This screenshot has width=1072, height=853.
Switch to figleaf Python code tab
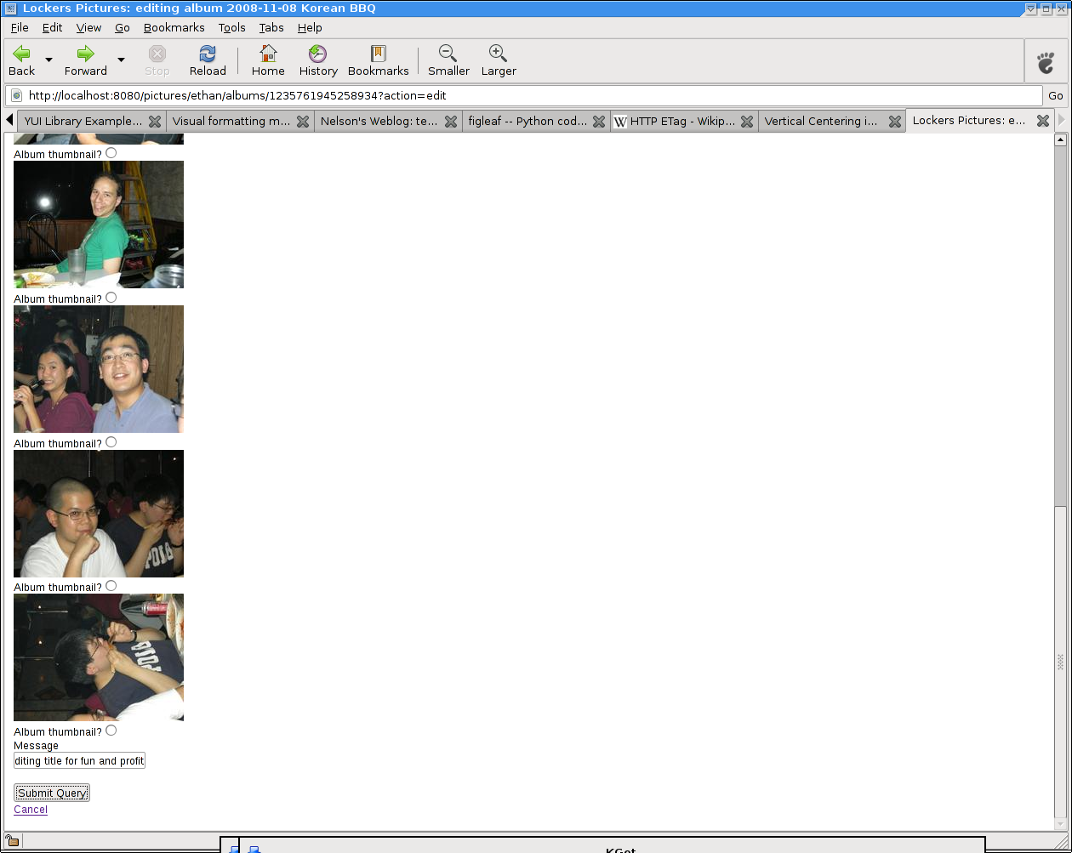[527, 122]
